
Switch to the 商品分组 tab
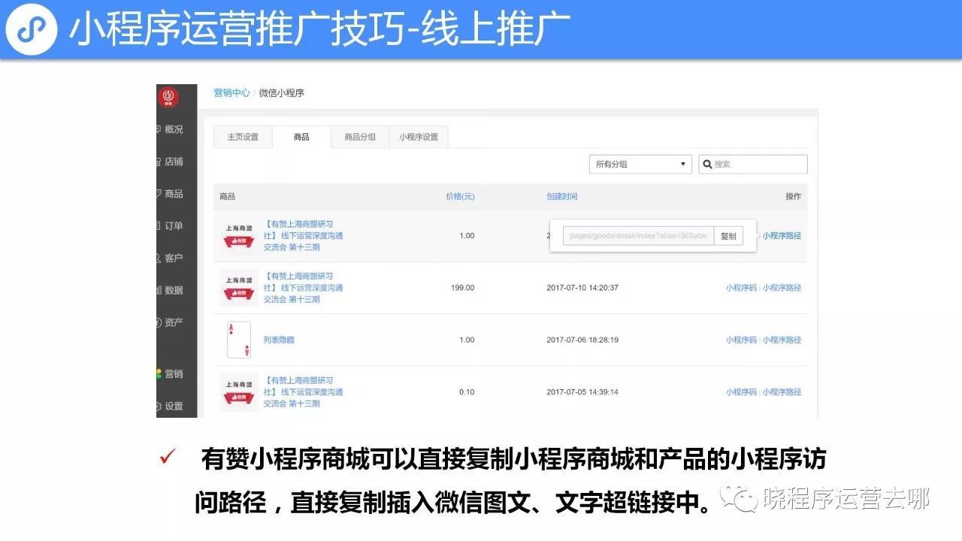point(360,137)
